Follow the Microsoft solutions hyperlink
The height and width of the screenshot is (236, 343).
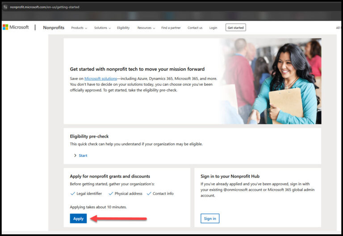click(100, 78)
